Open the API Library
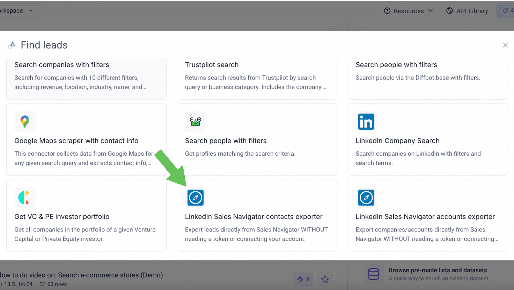Screen dimensions: 514x290 point(472,11)
